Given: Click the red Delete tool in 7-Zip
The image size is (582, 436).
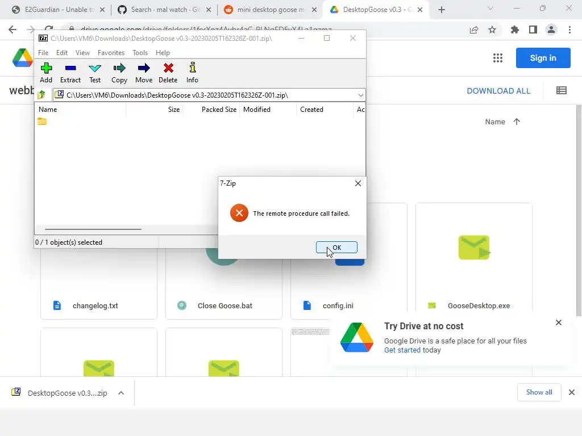Looking at the screenshot, I should point(168,73).
